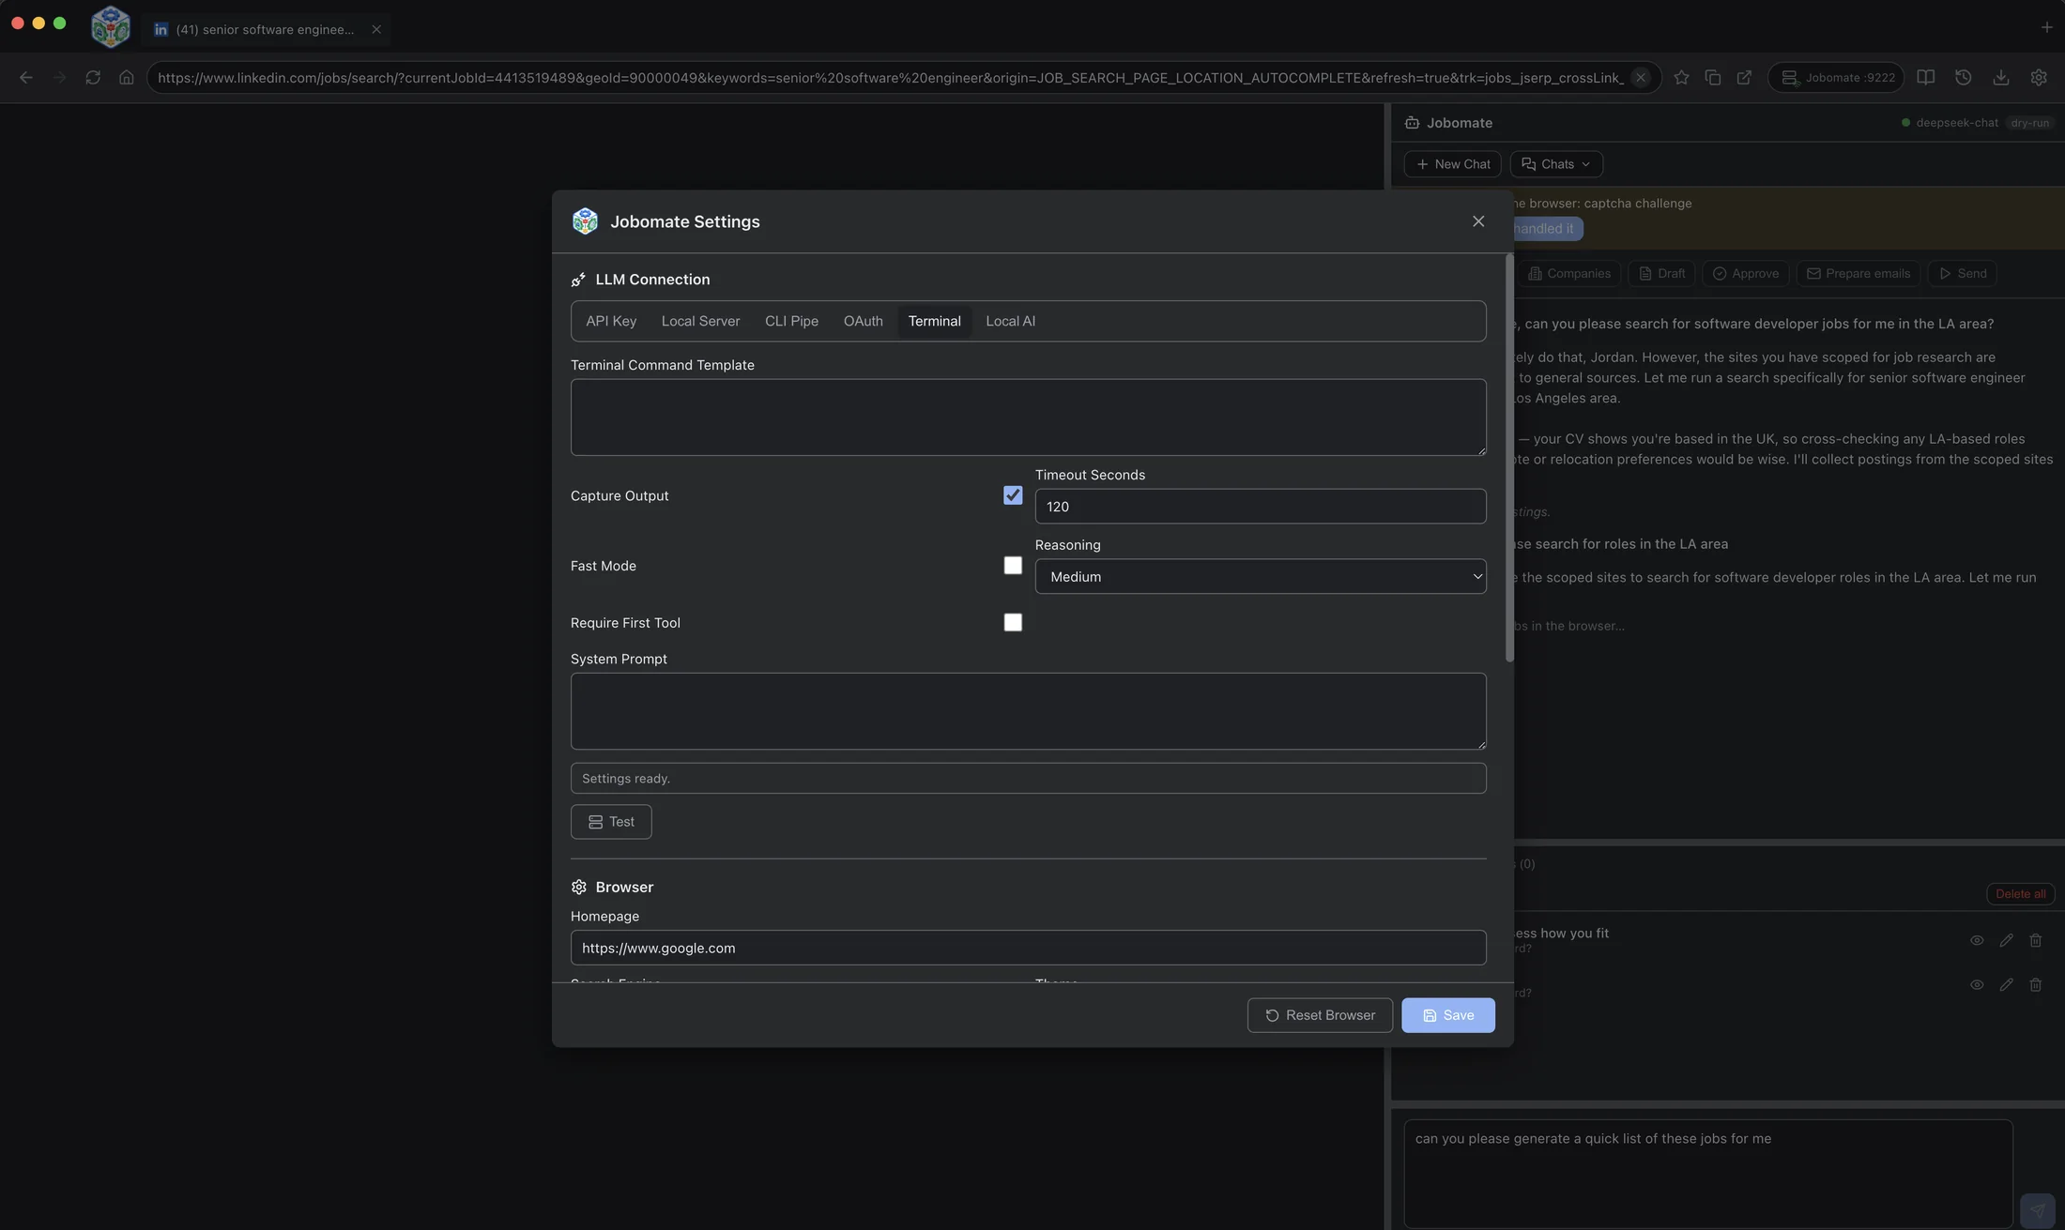
Task: Click the Reset Browser button
Action: 1320,1015
